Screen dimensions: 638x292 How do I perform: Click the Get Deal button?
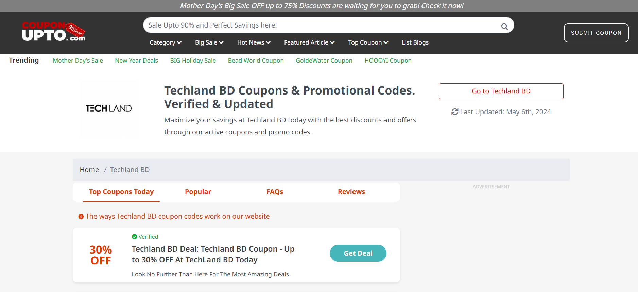(x=358, y=253)
